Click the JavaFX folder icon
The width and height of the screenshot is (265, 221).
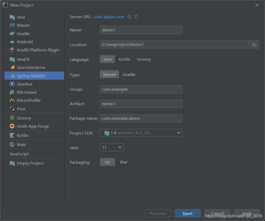pos(12,59)
